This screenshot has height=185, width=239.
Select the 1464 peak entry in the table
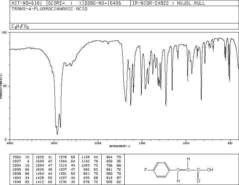(44, 174)
